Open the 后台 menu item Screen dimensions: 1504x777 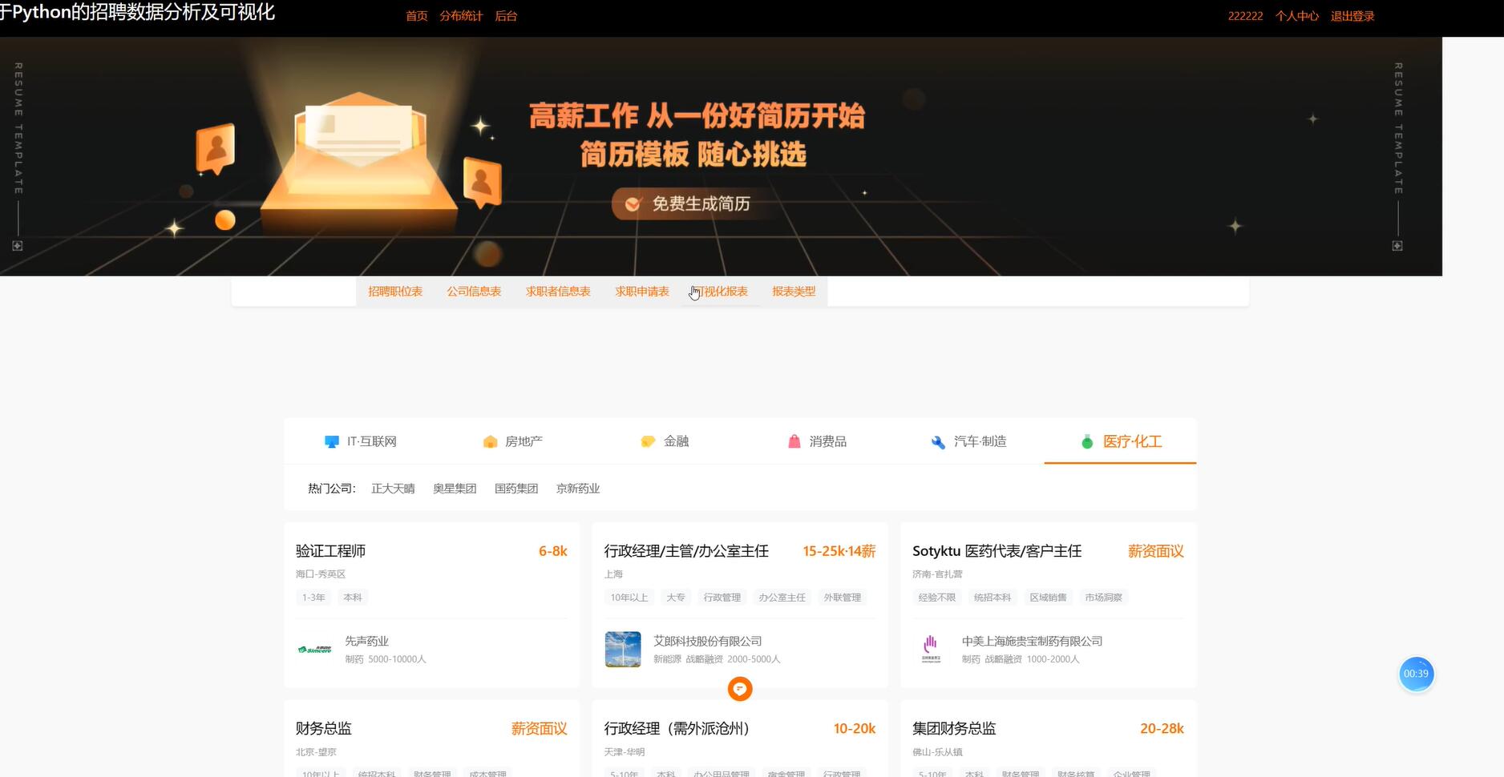[506, 14]
